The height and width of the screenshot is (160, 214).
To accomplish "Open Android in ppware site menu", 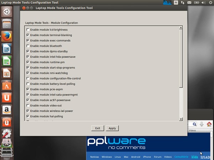I will click(x=136, y=157).
